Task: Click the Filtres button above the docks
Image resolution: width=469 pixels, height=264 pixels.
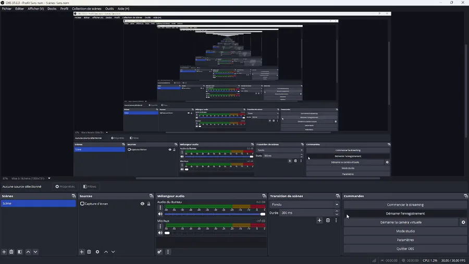Action: 90,186
